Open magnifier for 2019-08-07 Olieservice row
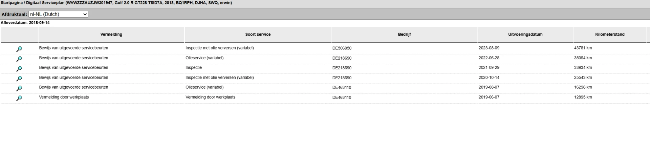This screenshot has width=650, height=153. click(x=19, y=88)
